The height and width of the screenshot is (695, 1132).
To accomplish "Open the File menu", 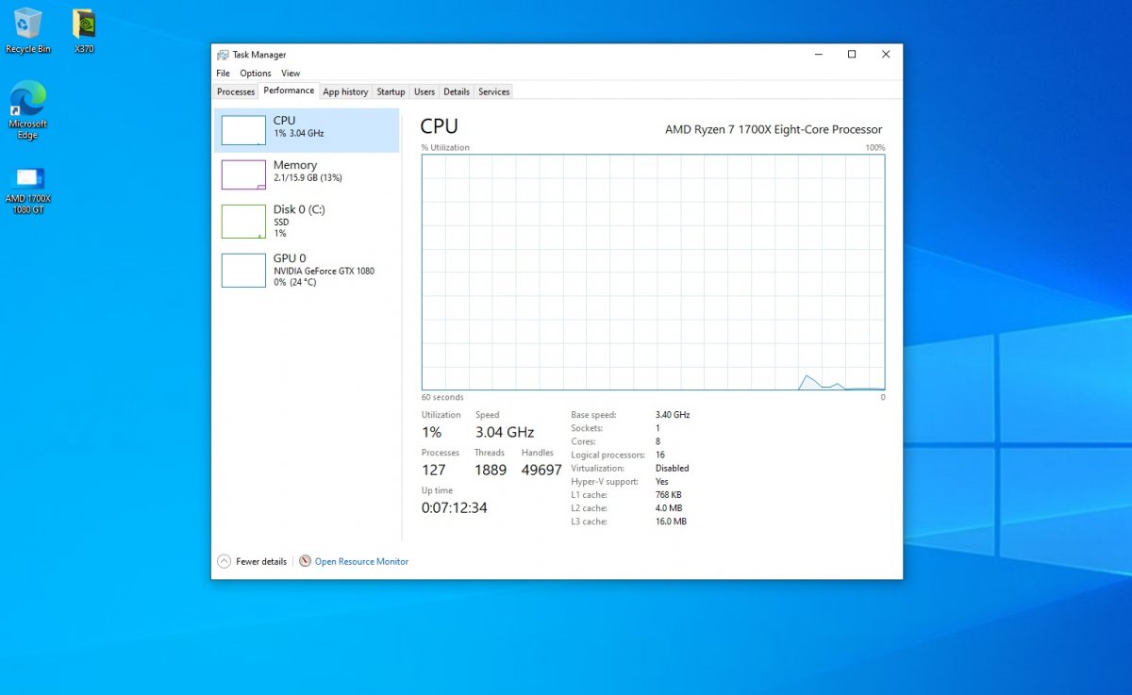I will [223, 74].
